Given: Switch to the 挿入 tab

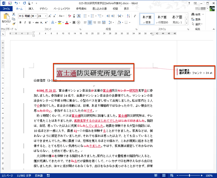Looking at the screenshot, I should 31,9.
